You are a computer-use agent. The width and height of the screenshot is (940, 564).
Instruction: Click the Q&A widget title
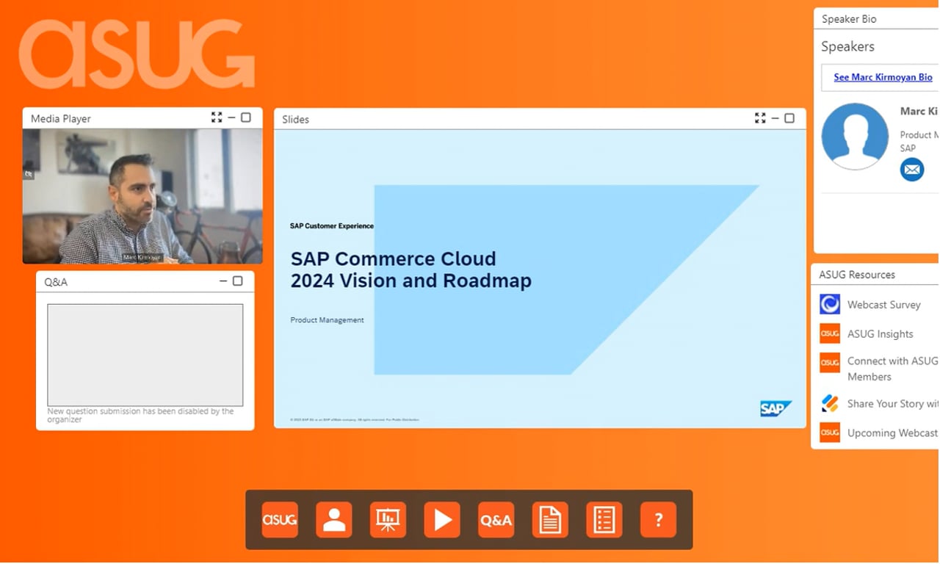click(56, 282)
